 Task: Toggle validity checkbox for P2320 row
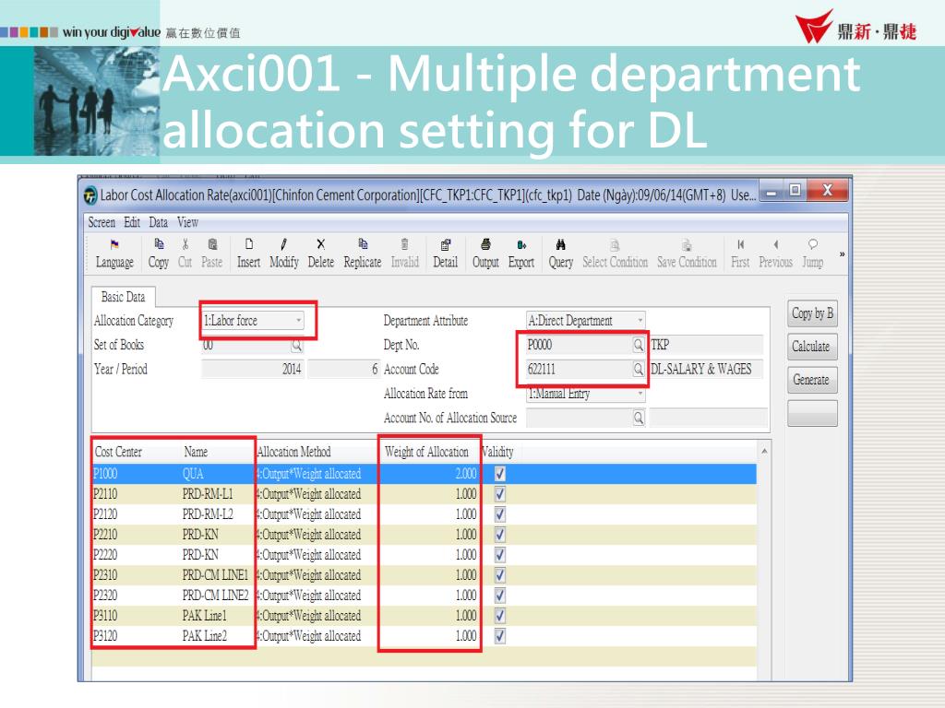499,596
